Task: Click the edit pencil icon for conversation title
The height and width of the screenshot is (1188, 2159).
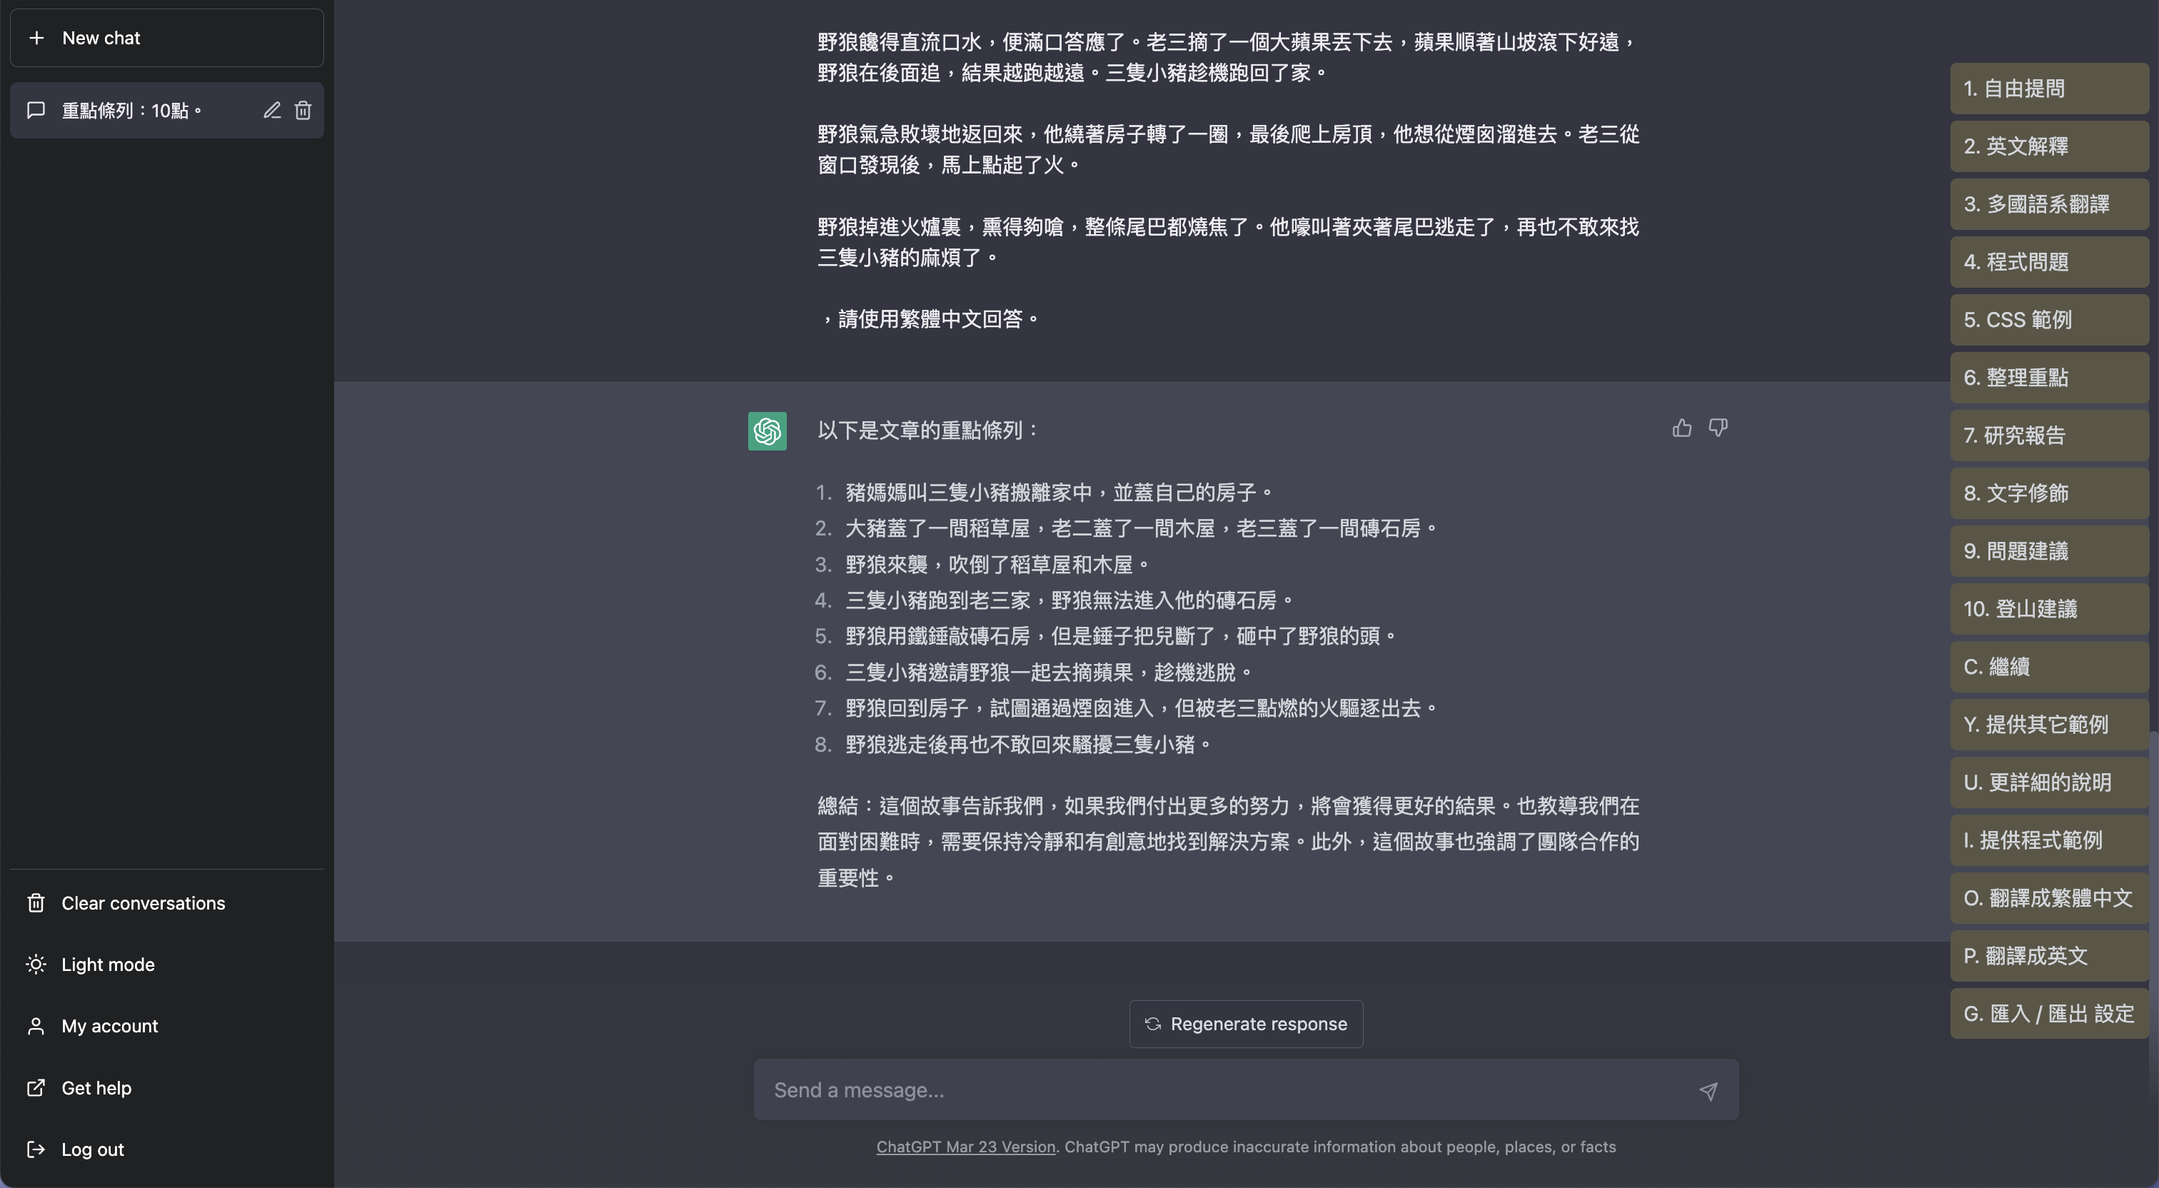Action: [271, 111]
